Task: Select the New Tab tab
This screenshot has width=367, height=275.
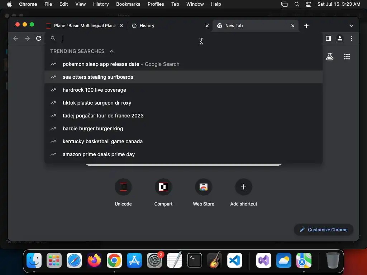Action: tap(255, 26)
